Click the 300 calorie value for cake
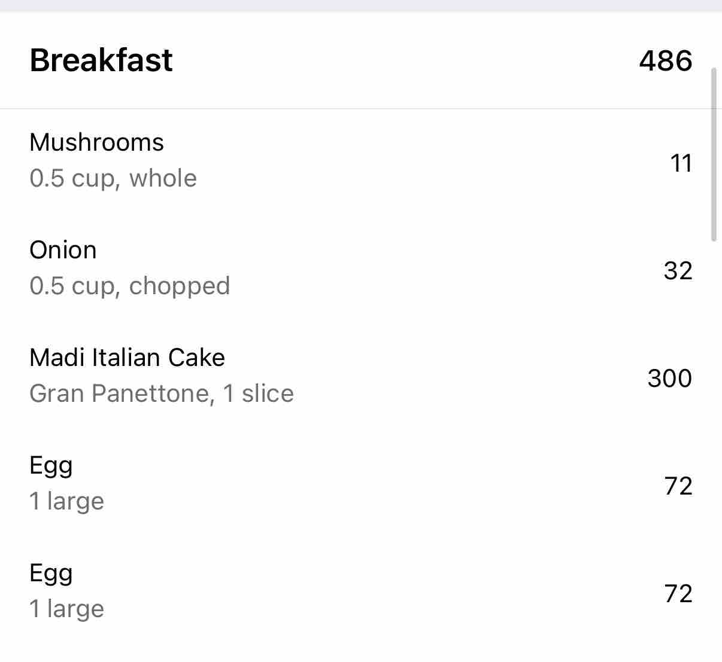This screenshot has width=722, height=662. pyautogui.click(x=669, y=379)
